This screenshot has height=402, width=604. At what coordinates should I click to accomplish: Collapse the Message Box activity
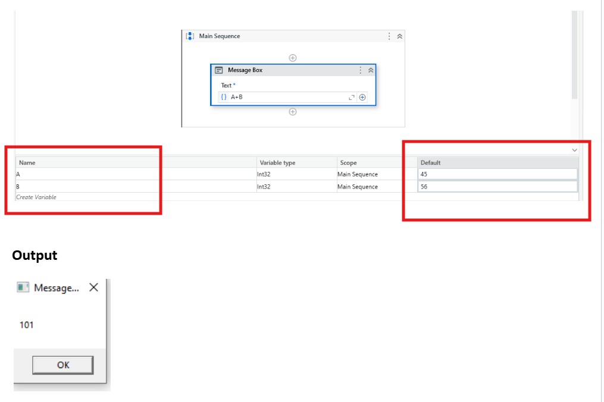pyautogui.click(x=371, y=70)
